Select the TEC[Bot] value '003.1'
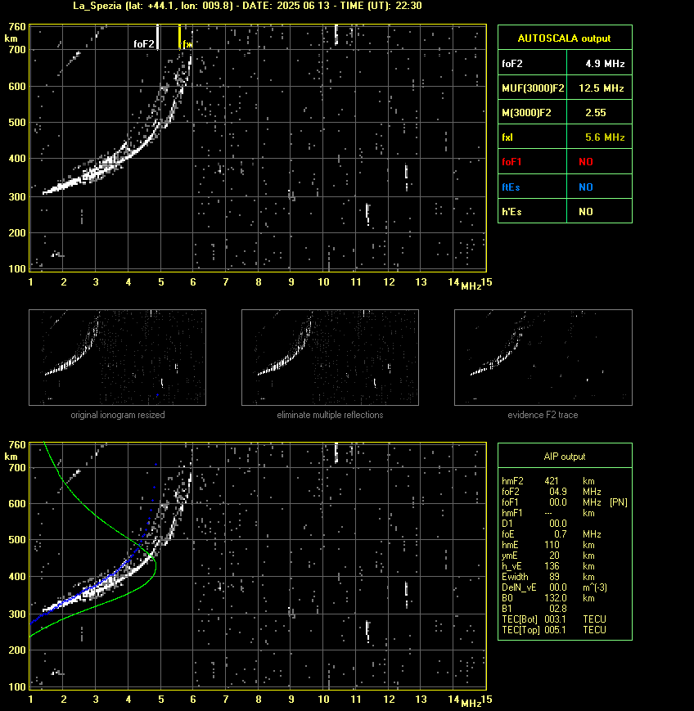Viewport: 694px width, 711px height. point(555,619)
